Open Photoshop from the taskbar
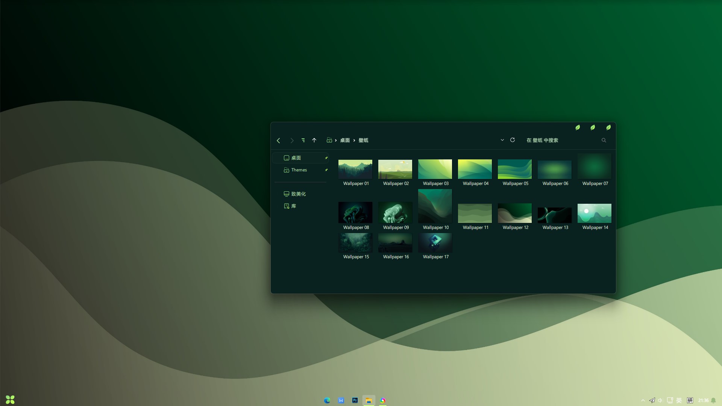Screen dimensions: 722x406 [355, 400]
